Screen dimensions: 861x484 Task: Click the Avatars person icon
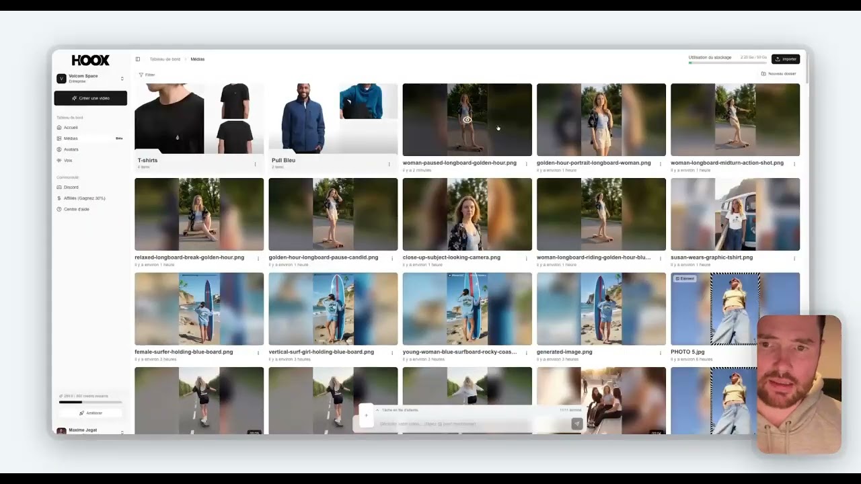click(x=59, y=149)
